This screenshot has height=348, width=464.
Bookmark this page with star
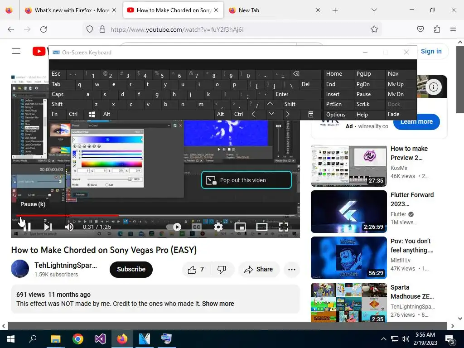pyautogui.click(x=374, y=29)
